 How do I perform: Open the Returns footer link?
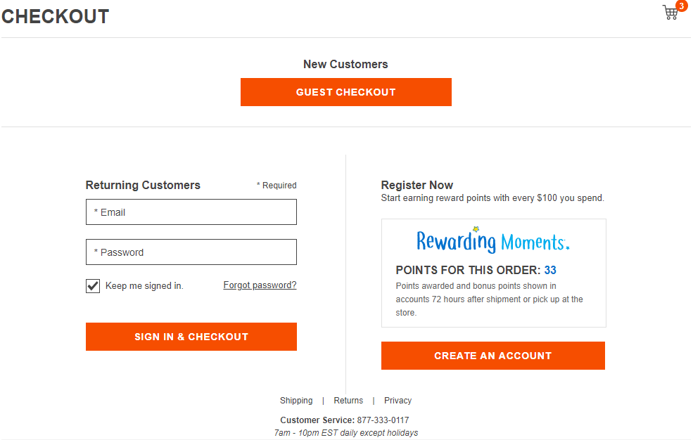(348, 401)
